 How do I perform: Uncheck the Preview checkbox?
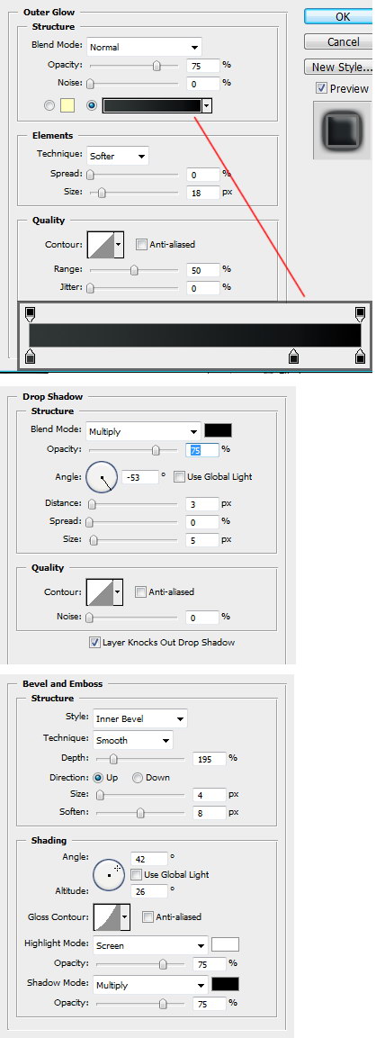pos(321,88)
